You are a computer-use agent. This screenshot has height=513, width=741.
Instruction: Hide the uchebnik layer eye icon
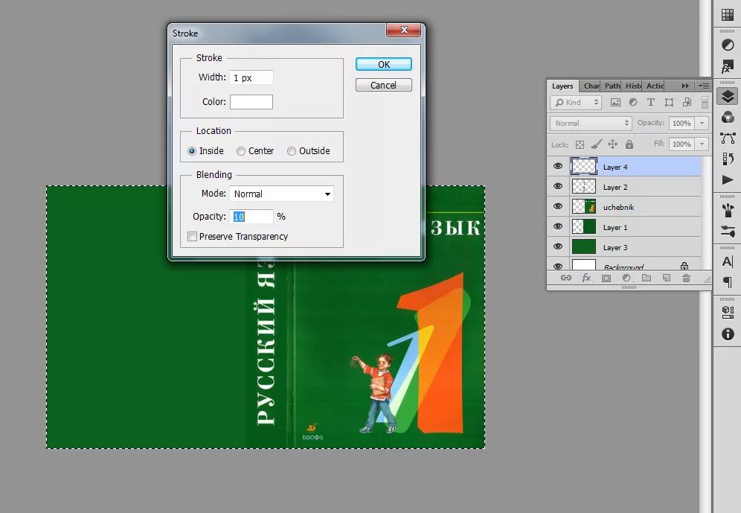558,207
